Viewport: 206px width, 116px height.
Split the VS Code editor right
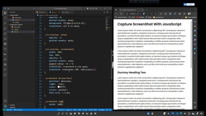pos(107,12)
